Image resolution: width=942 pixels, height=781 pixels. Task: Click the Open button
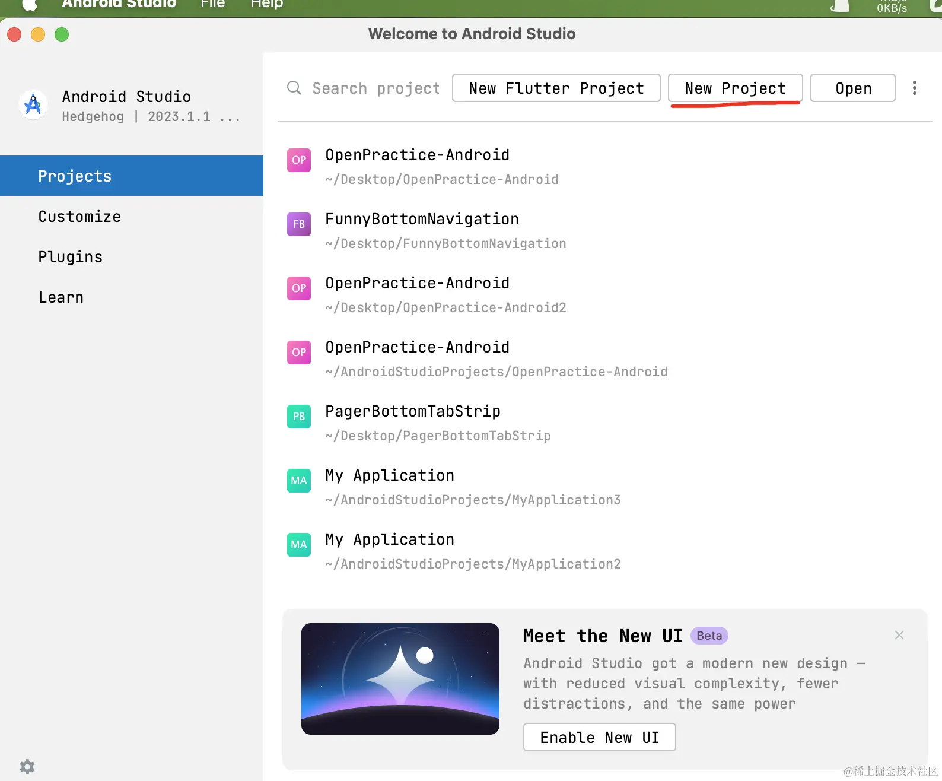[x=853, y=88]
